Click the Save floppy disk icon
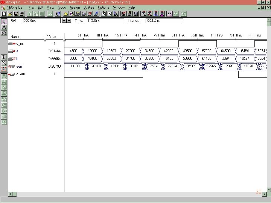This screenshot has width=271, height=203. click(16, 14)
